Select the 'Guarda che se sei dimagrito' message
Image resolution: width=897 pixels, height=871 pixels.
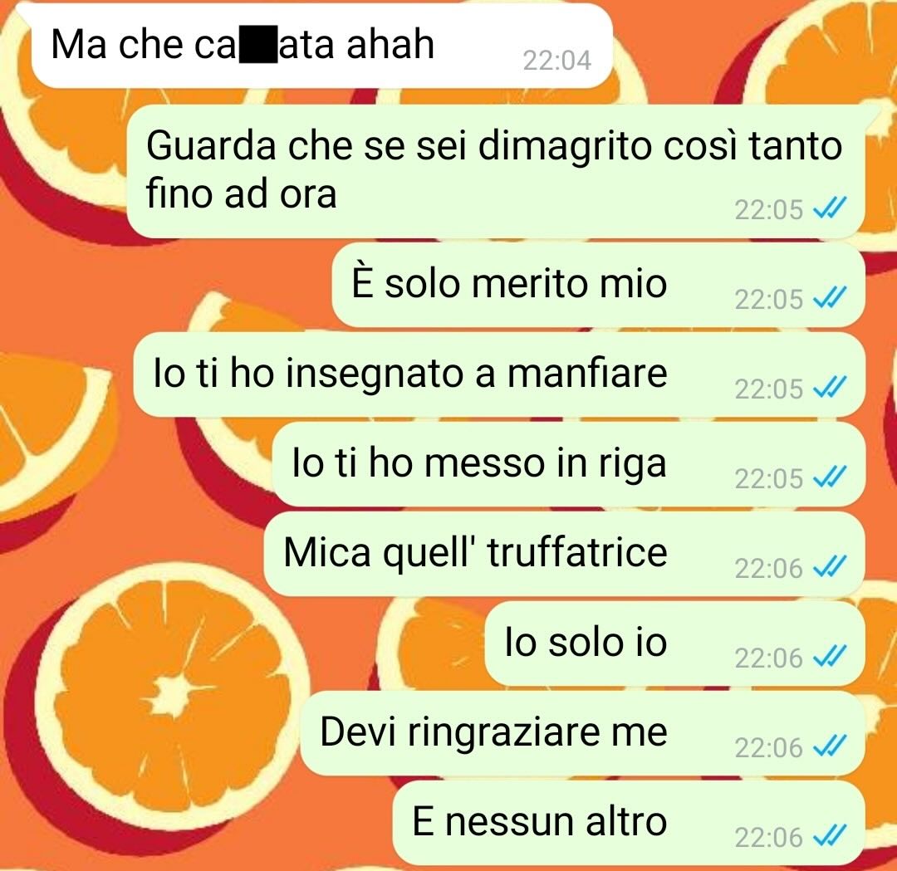(x=495, y=171)
